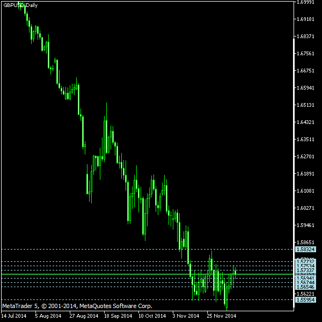Click the 5 Aug 2014 date label
322x322 pixels.
[48, 316]
